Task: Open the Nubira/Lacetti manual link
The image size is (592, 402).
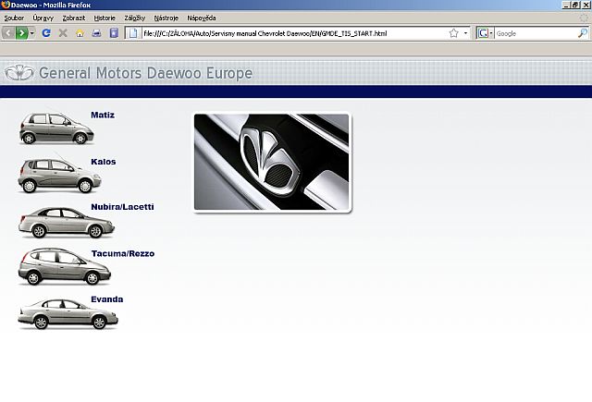Action: tap(122, 207)
